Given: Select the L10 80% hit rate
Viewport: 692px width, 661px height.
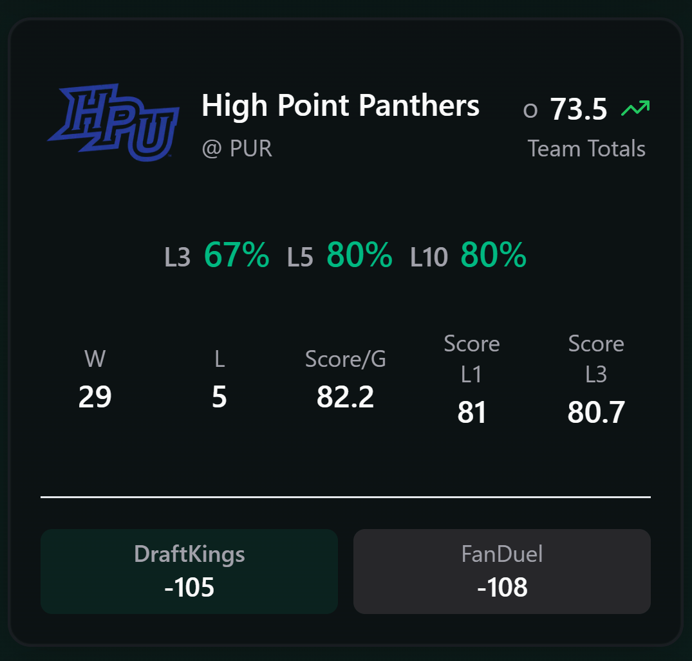Looking at the screenshot, I should (x=468, y=255).
